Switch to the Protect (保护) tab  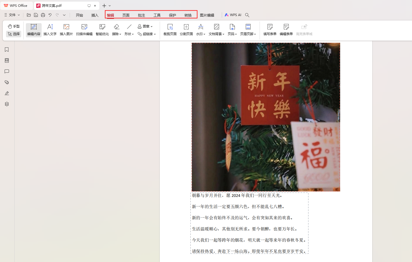point(173,15)
